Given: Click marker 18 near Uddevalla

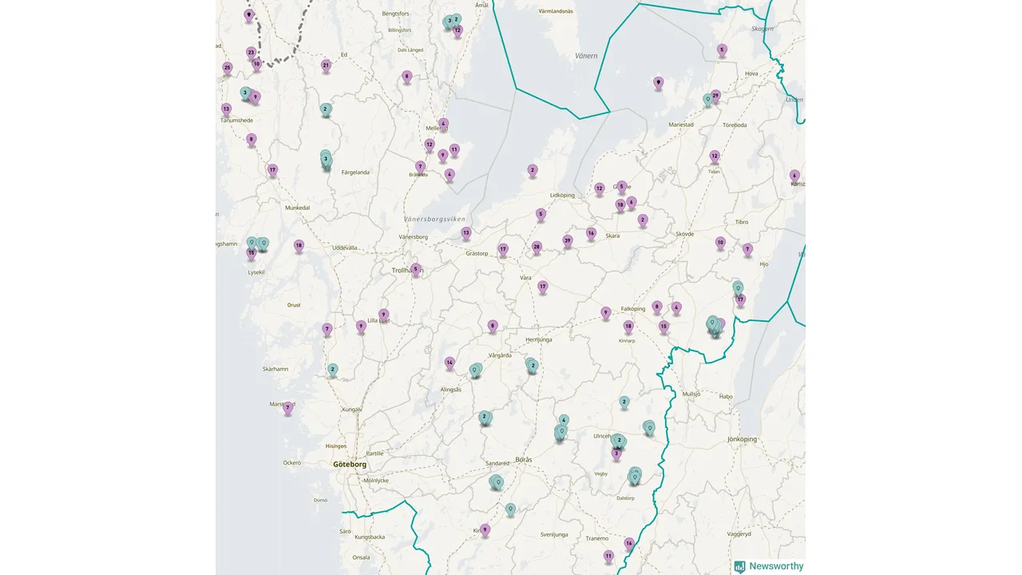Looking at the screenshot, I should click(x=299, y=247).
